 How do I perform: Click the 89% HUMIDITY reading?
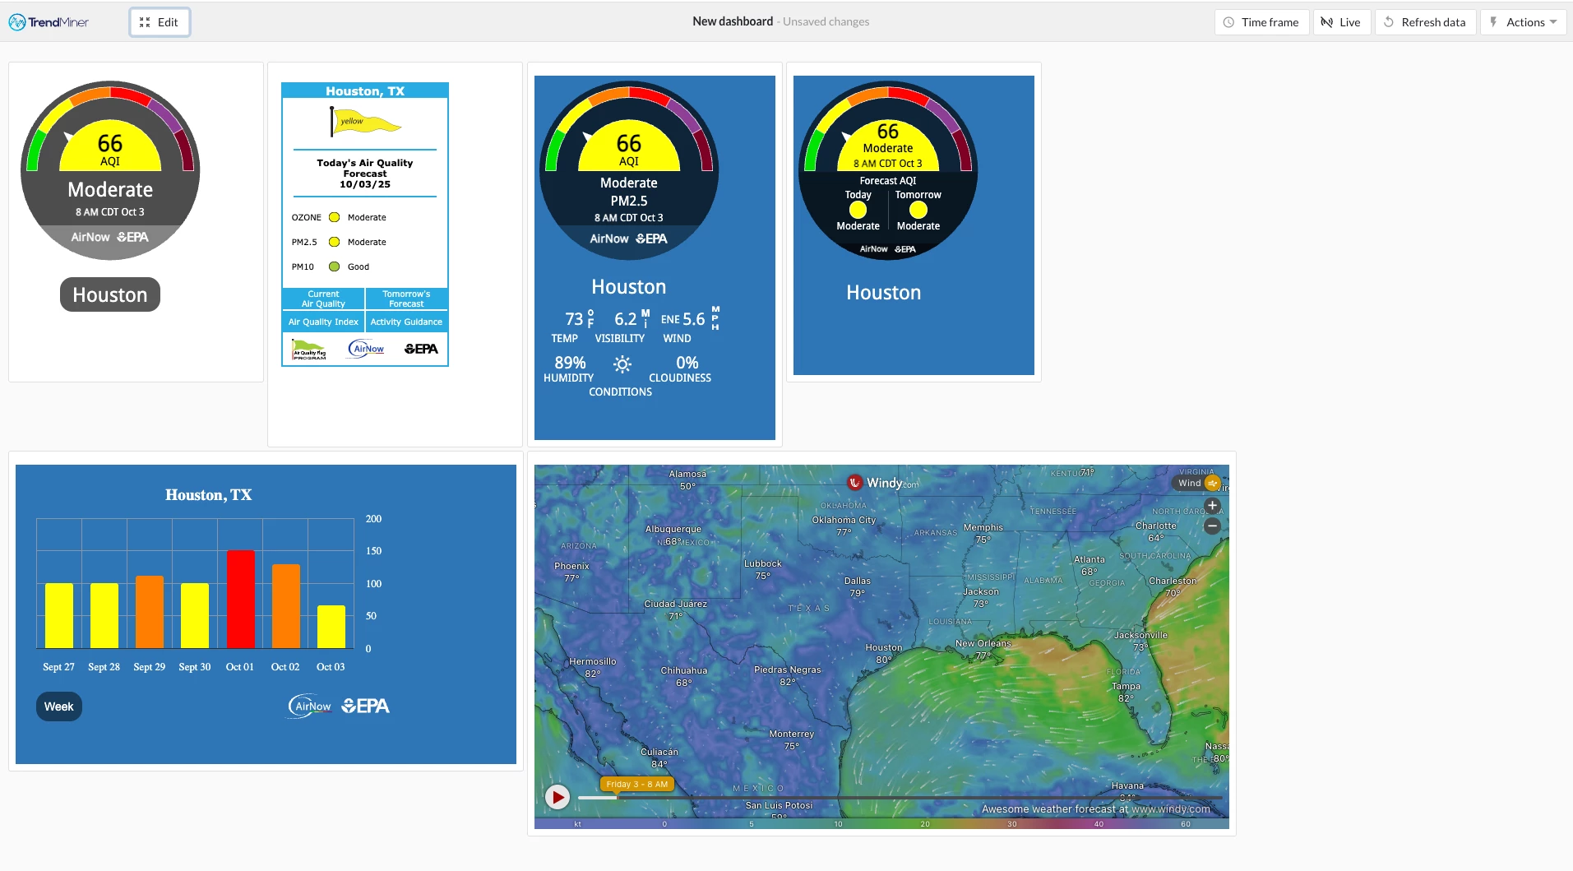[569, 368]
